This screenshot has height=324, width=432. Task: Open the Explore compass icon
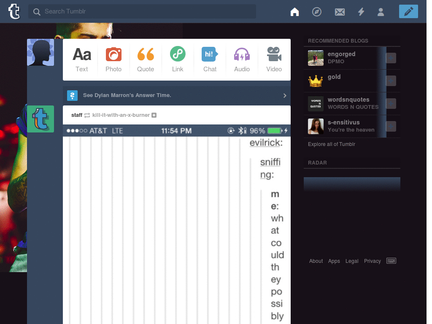click(316, 12)
